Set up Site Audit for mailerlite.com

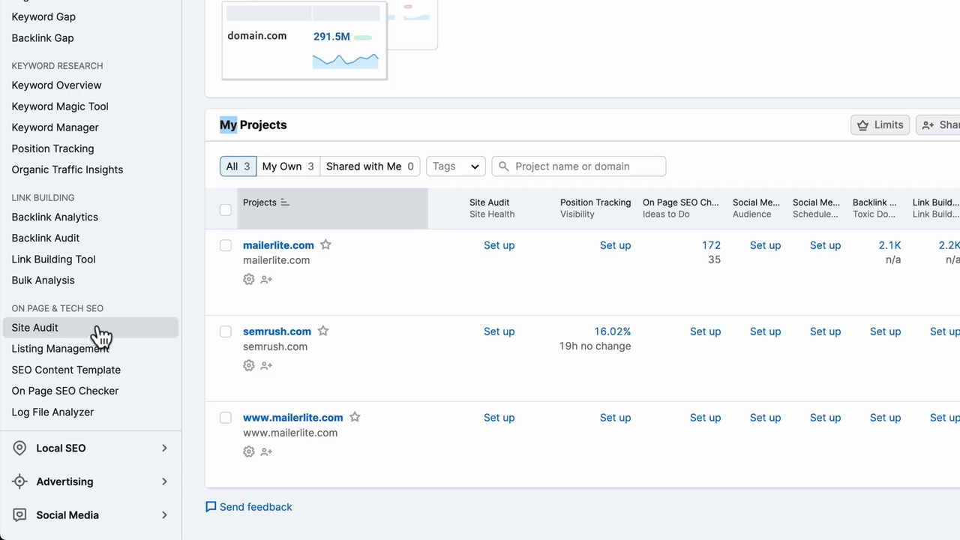click(x=499, y=245)
